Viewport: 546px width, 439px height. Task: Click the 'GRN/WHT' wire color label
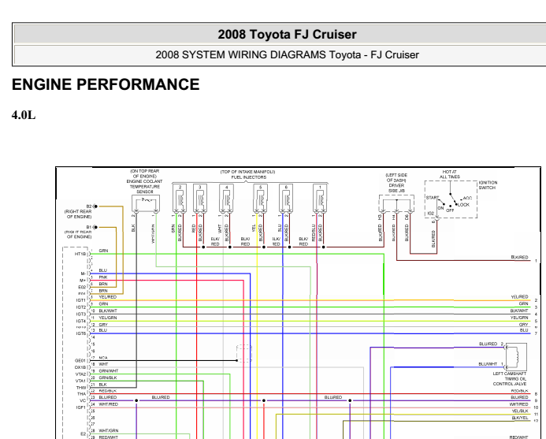click(109, 371)
